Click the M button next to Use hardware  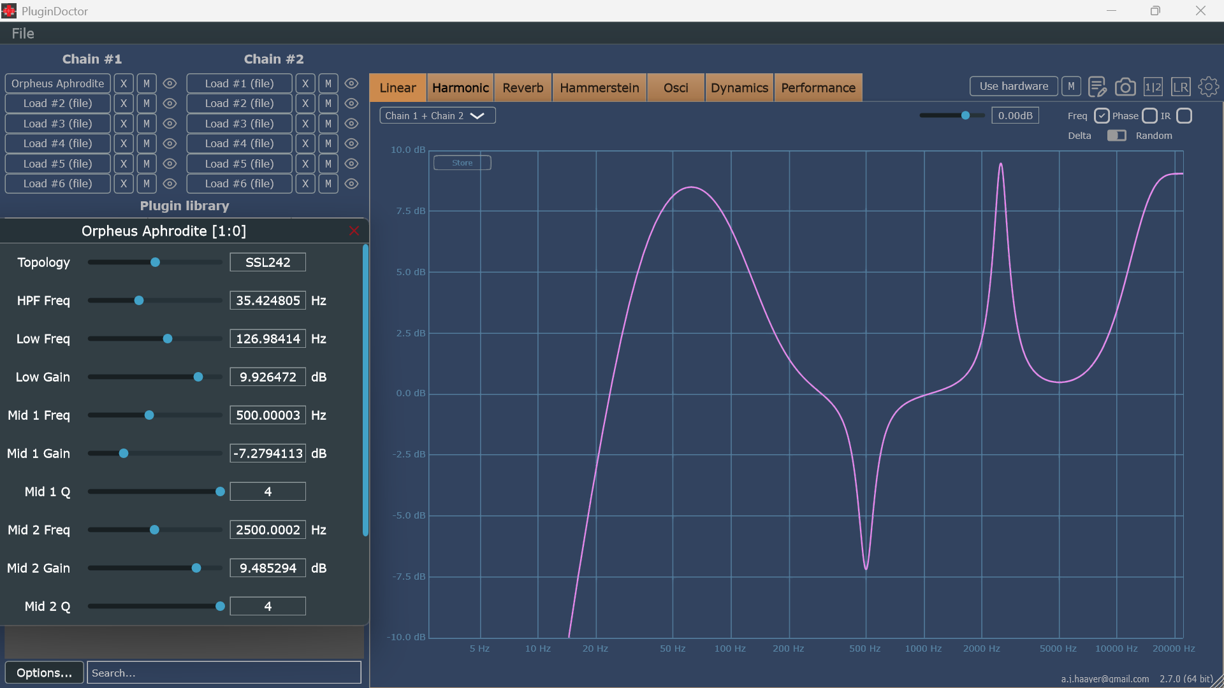click(x=1071, y=86)
